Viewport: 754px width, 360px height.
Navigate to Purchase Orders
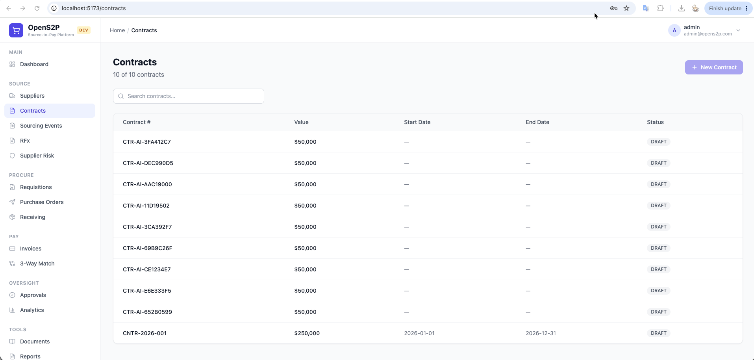click(x=50, y=202)
